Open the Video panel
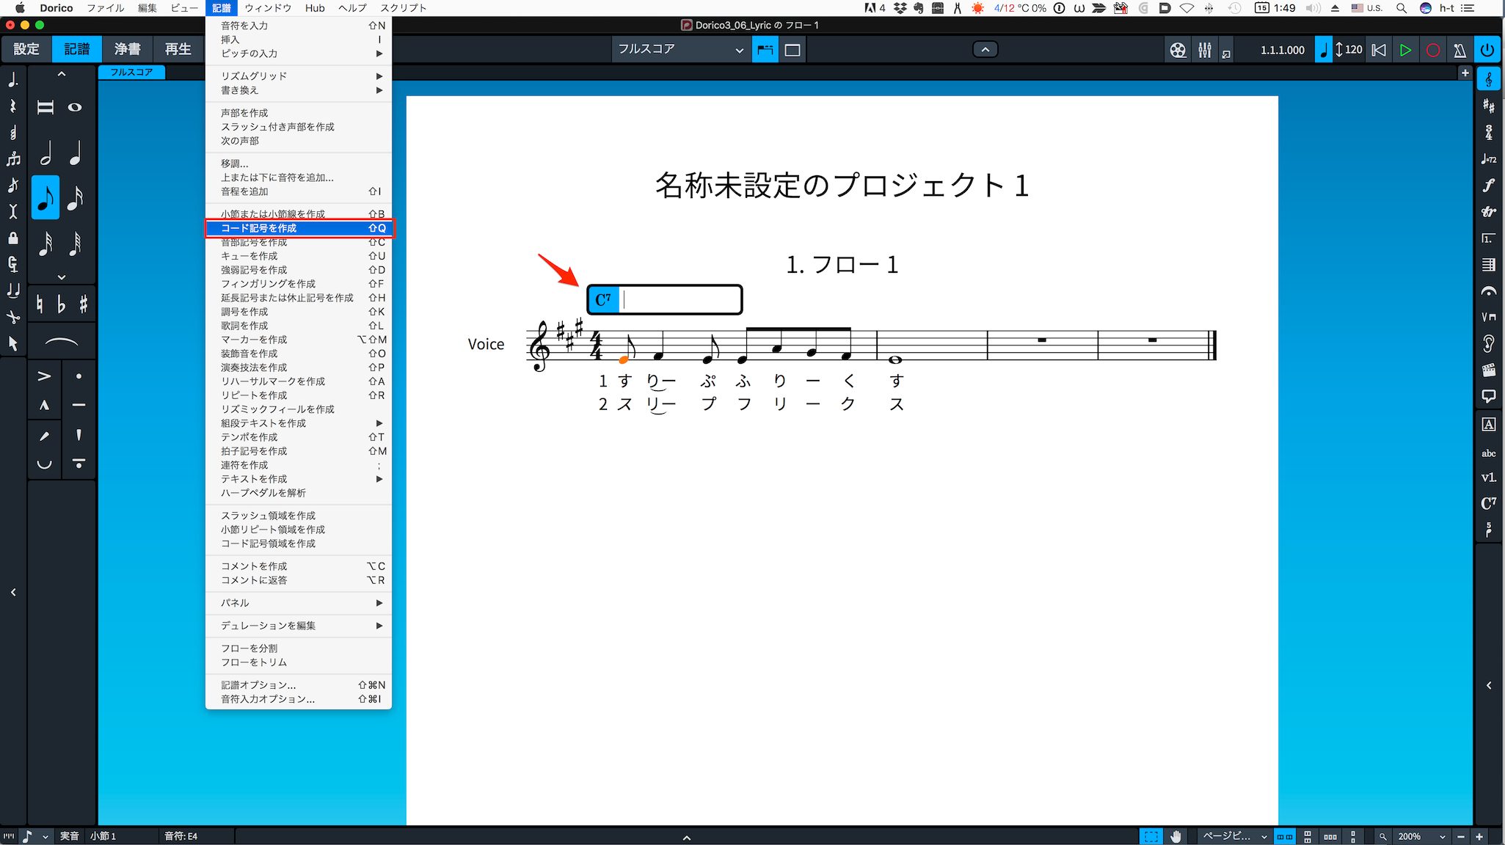Image resolution: width=1505 pixels, height=845 pixels. [1488, 370]
